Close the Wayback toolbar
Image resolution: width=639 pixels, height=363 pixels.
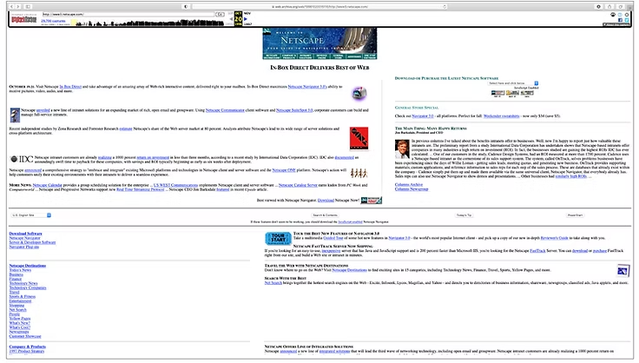627,14
